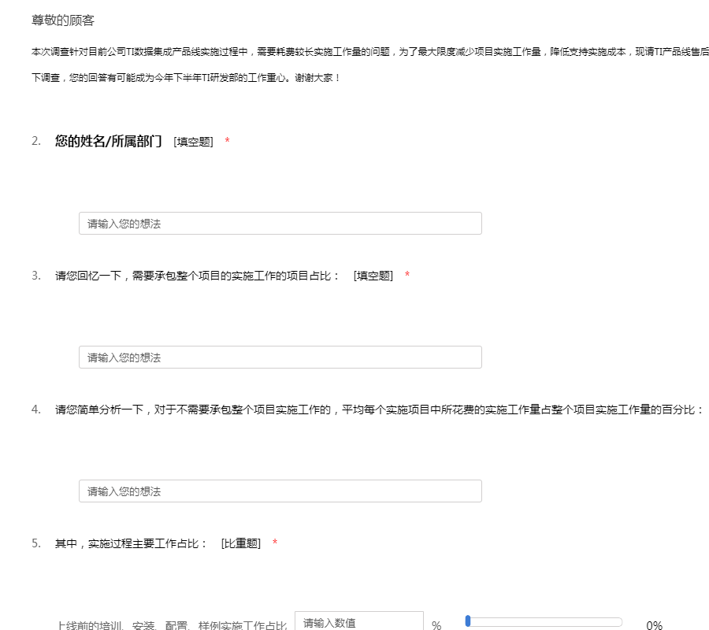The image size is (709, 630).
Task: Click the 上线前的培训 row label
Action: (172, 625)
